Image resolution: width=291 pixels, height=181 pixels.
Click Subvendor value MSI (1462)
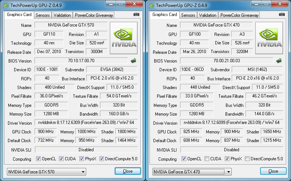[258, 69]
